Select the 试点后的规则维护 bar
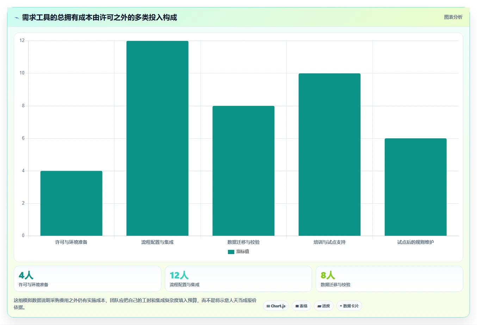The height and width of the screenshot is (325, 477). tap(416, 187)
